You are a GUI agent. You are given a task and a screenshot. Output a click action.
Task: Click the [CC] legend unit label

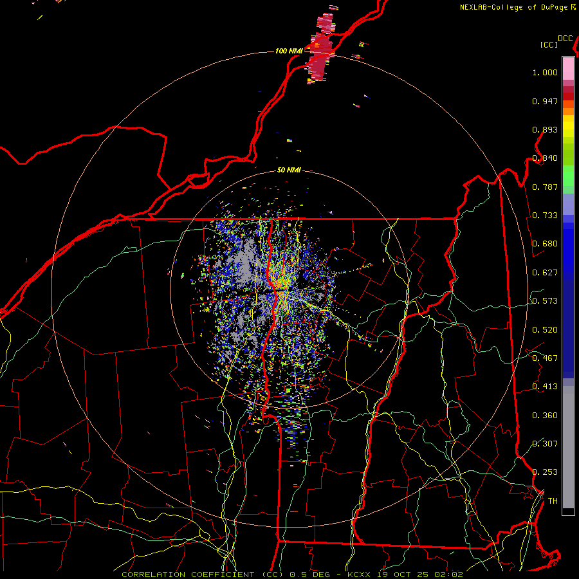[549, 44]
